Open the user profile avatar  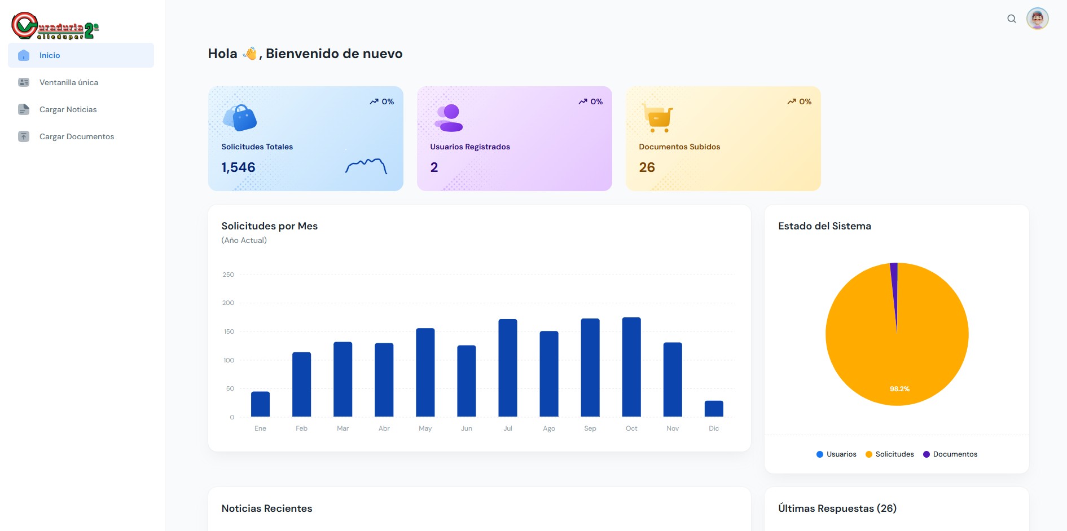tap(1037, 19)
